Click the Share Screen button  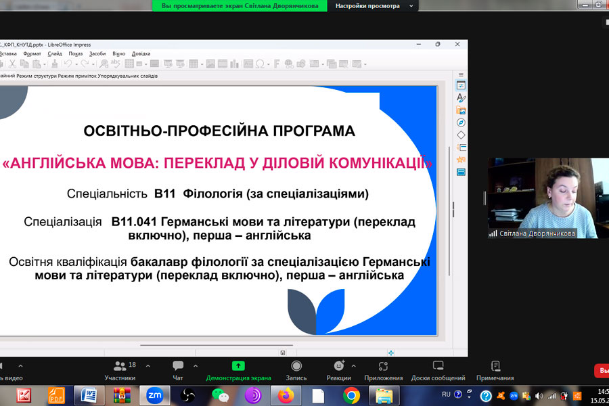point(238,369)
